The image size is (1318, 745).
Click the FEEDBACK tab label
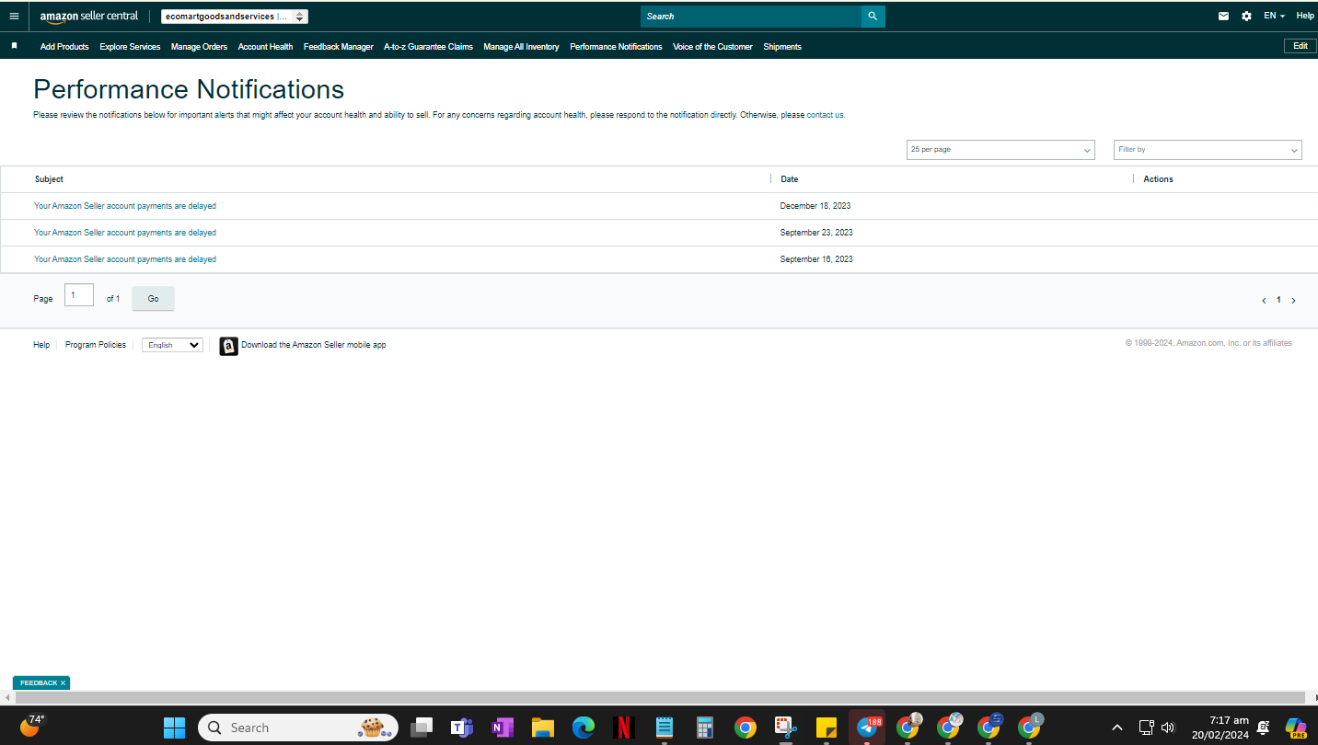[x=39, y=683]
